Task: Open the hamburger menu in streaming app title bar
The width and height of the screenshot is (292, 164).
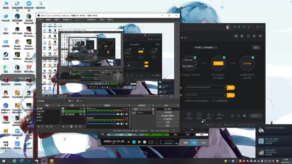Action: pyautogui.click(x=249, y=27)
